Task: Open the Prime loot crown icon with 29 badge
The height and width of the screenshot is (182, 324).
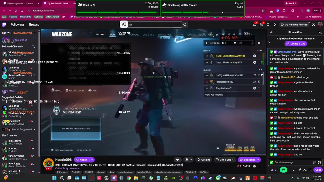Action: point(255,25)
